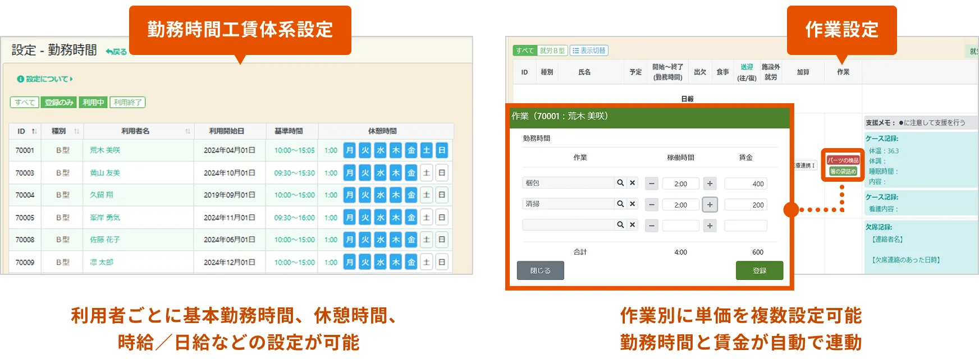The height and width of the screenshot is (359, 979).
Task: Select すべて filter in the daily report
Action: click(x=525, y=50)
